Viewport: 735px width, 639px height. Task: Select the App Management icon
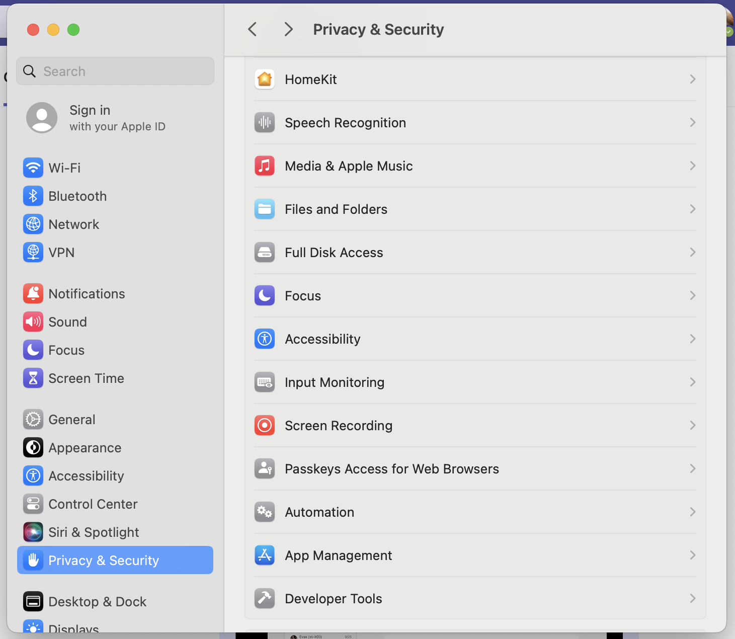coord(265,555)
